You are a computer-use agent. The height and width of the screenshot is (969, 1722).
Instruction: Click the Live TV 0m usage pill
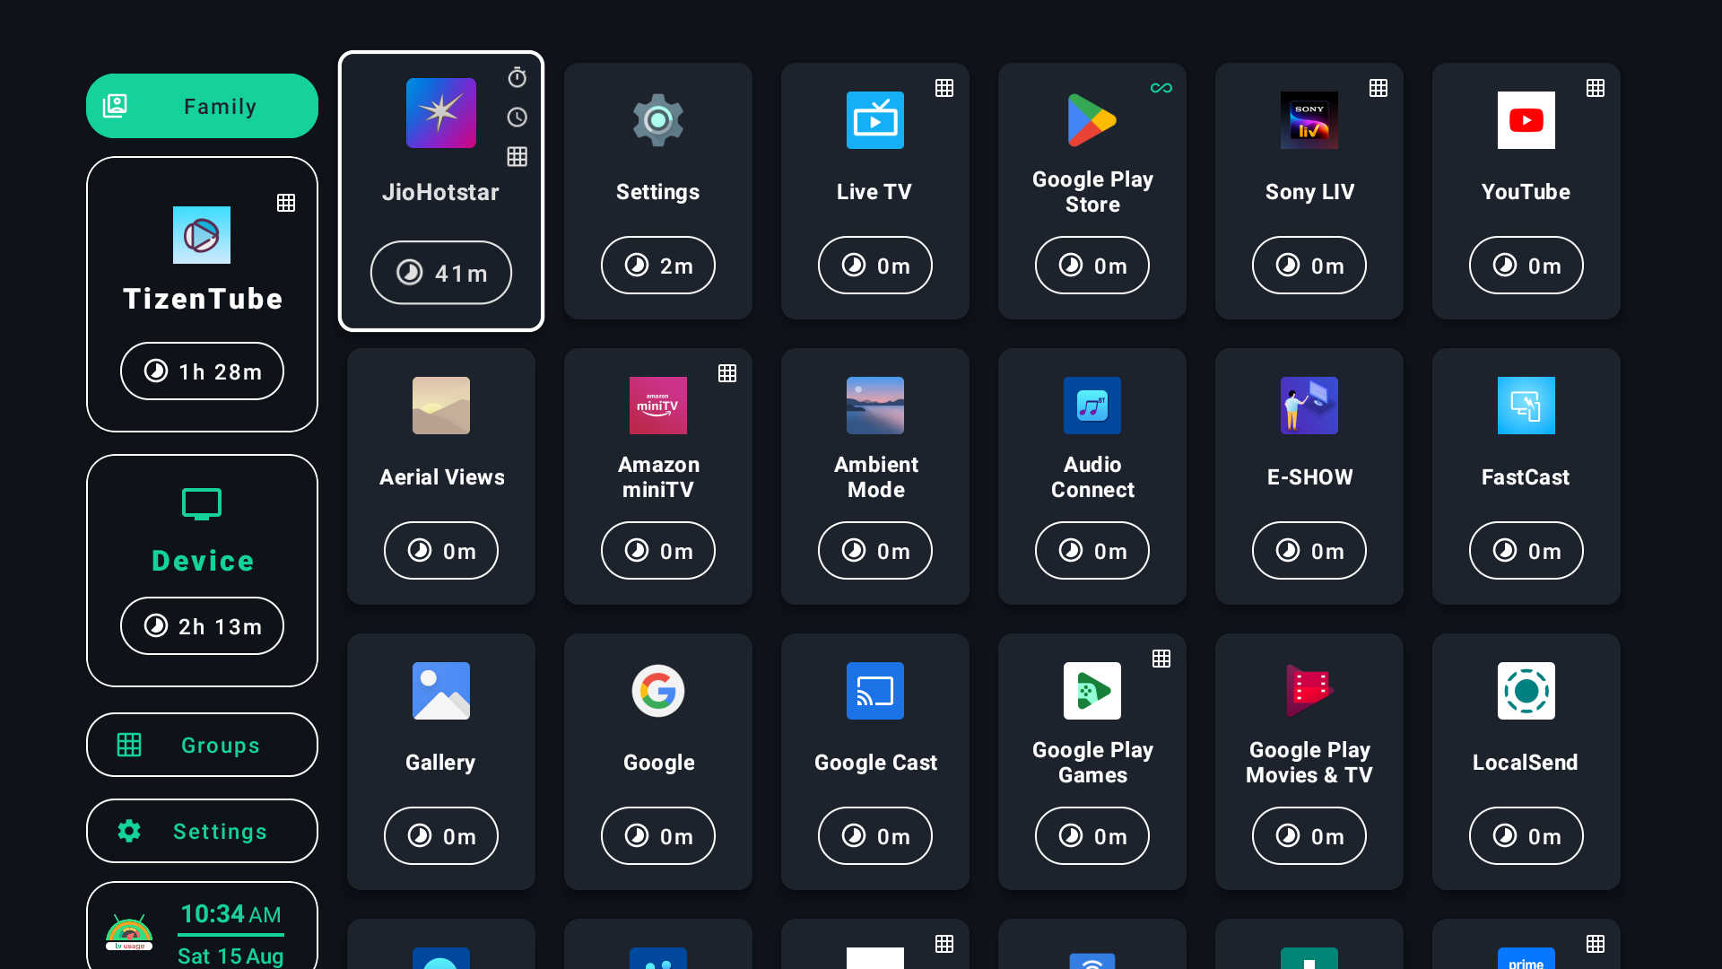pyautogui.click(x=875, y=266)
